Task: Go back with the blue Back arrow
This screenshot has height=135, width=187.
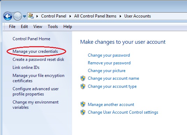Action: [8, 16]
